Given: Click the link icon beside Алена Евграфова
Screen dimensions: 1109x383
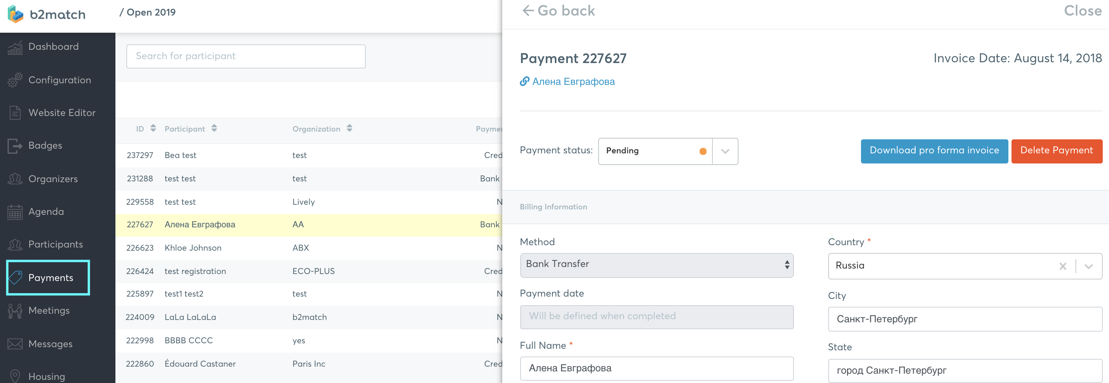Looking at the screenshot, I should click(x=524, y=81).
